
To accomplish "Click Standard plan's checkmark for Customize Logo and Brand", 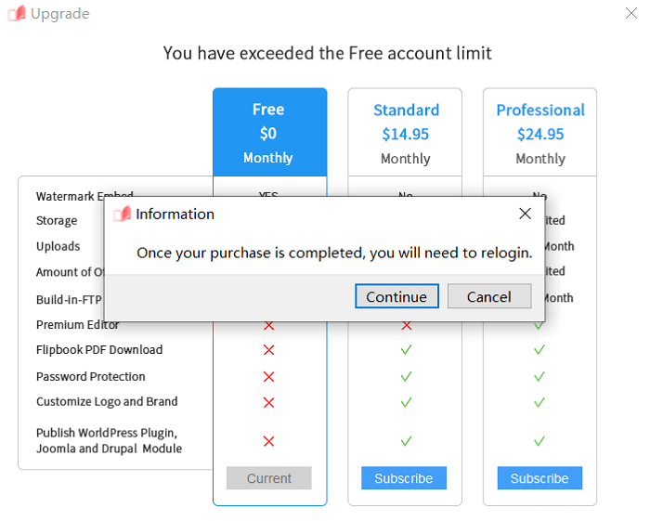I will (x=406, y=402).
